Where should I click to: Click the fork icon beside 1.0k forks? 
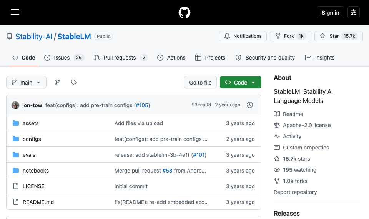(x=277, y=181)
